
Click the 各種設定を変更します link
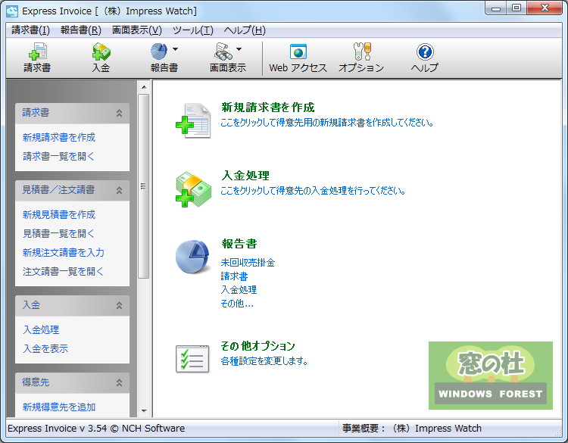[264, 361]
